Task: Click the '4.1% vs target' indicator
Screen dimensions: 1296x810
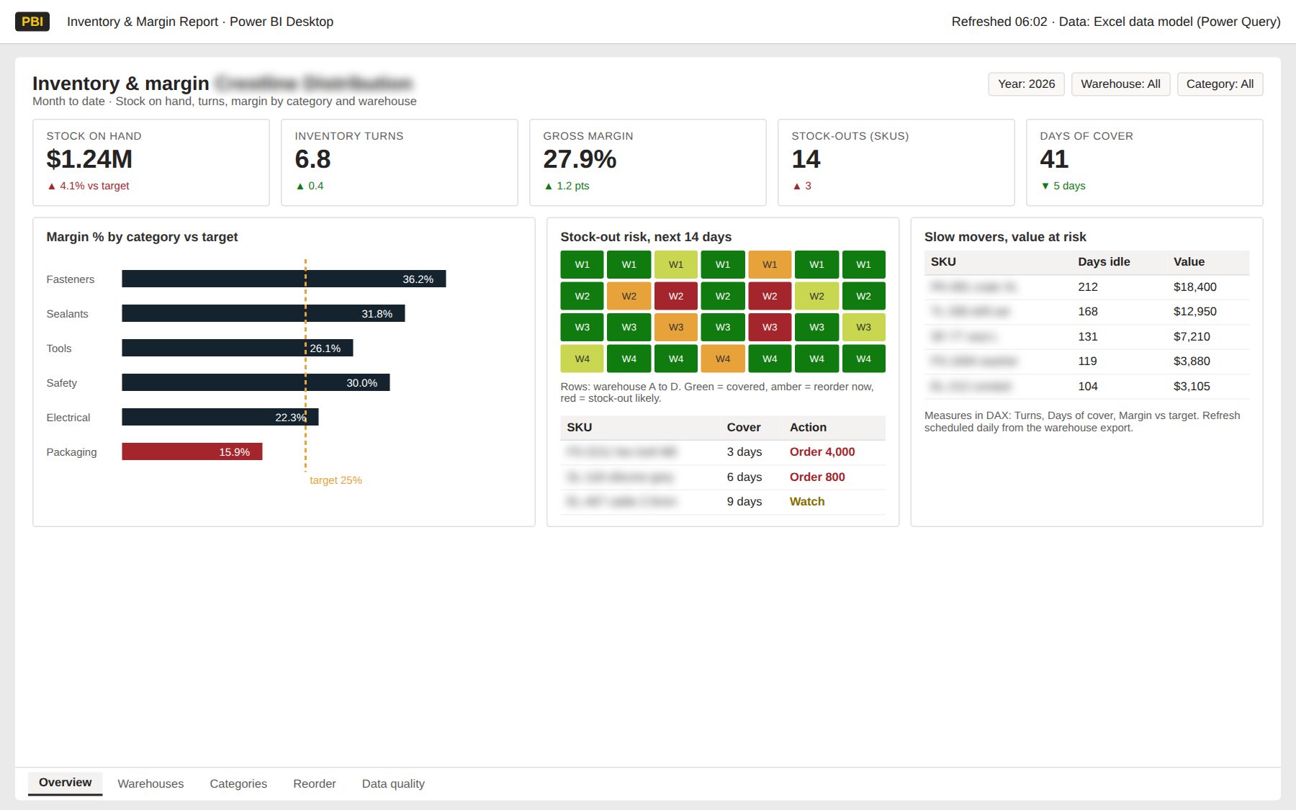Action: tap(88, 186)
